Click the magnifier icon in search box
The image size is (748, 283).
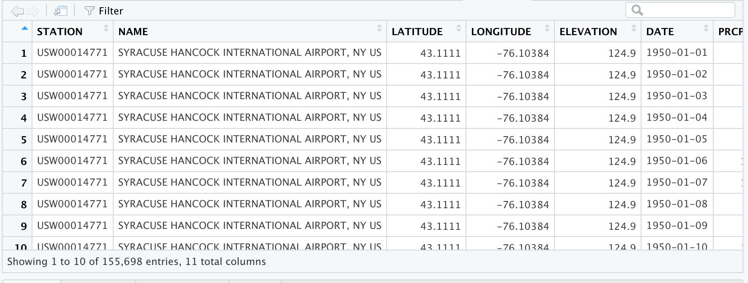(637, 10)
